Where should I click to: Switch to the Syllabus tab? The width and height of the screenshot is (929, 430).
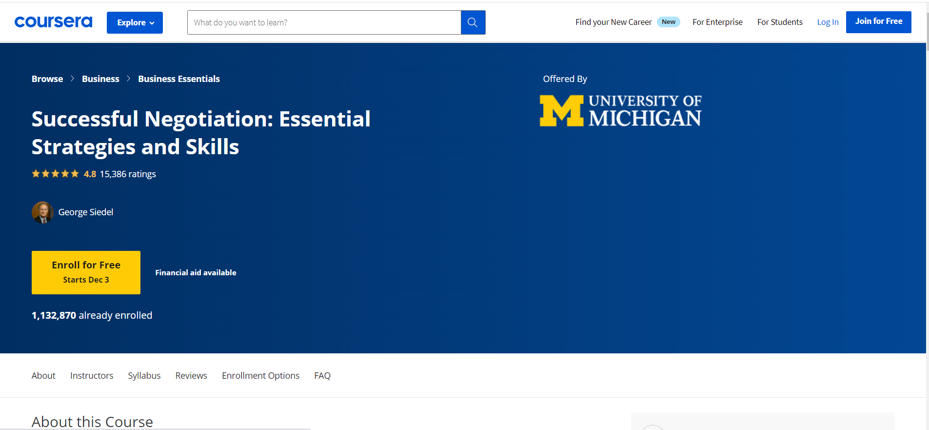click(x=144, y=375)
